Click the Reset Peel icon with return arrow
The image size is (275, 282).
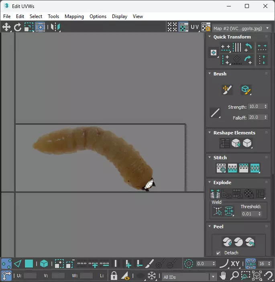coord(250,242)
